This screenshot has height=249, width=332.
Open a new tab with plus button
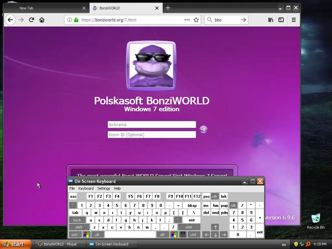click(168, 8)
